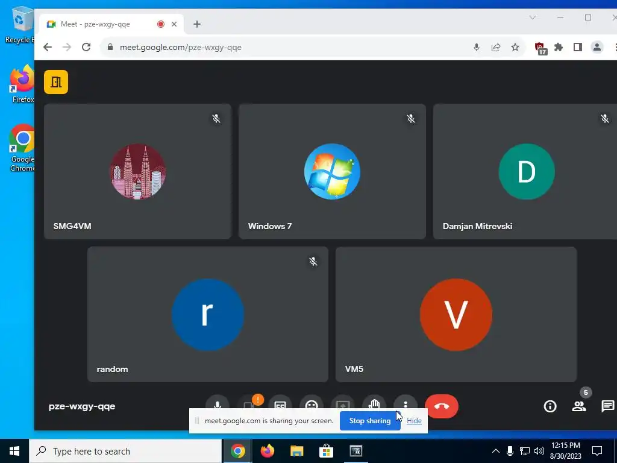Image resolution: width=617 pixels, height=463 pixels.
Task: Click the meeting code pze-wxgy-qqe at bottom
Action: click(82, 406)
